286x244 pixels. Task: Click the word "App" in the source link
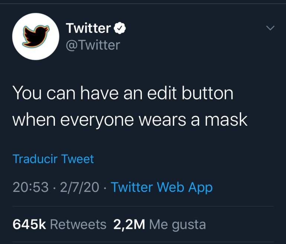coord(201,188)
